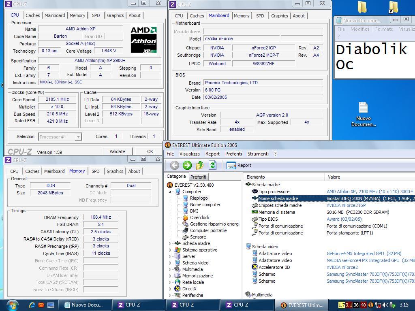The image size is (415, 311).
Task: Select Rete locale in the category tree
Action: [193, 282]
